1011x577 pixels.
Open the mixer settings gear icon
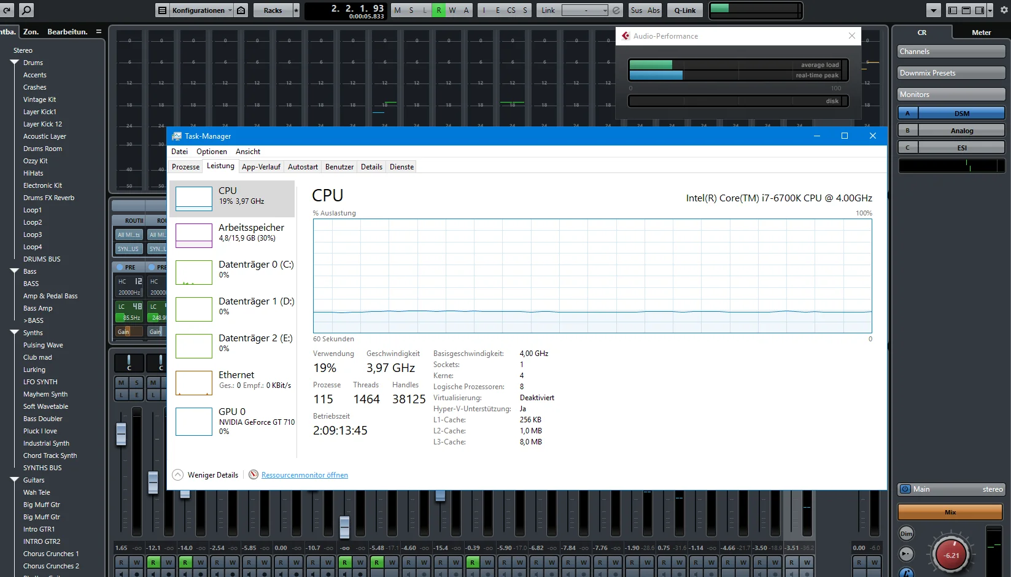pyautogui.click(x=1004, y=10)
